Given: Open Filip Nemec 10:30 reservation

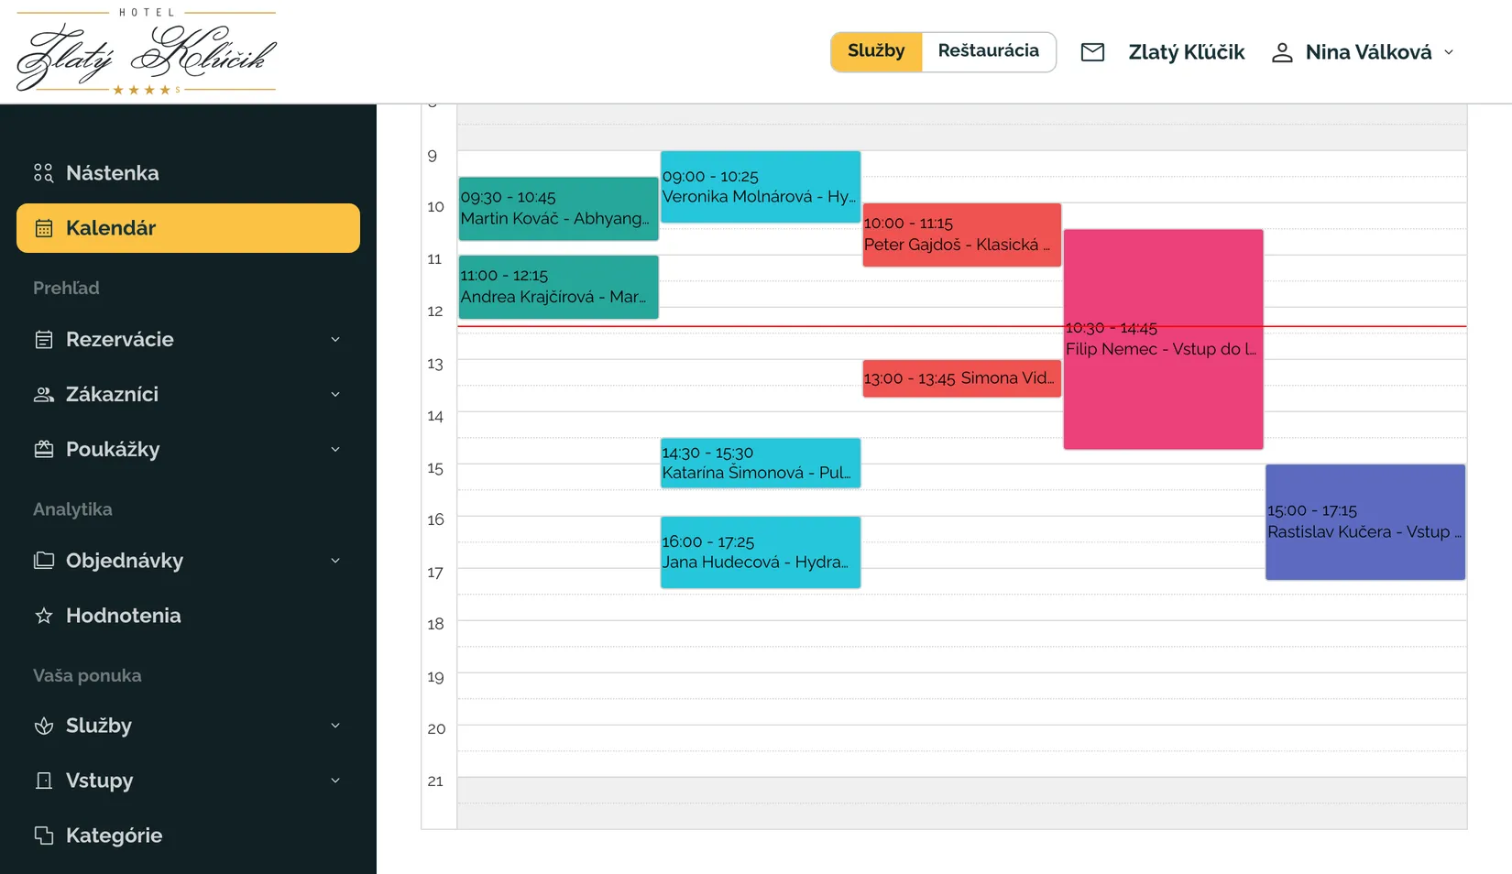Looking at the screenshot, I should tap(1164, 339).
